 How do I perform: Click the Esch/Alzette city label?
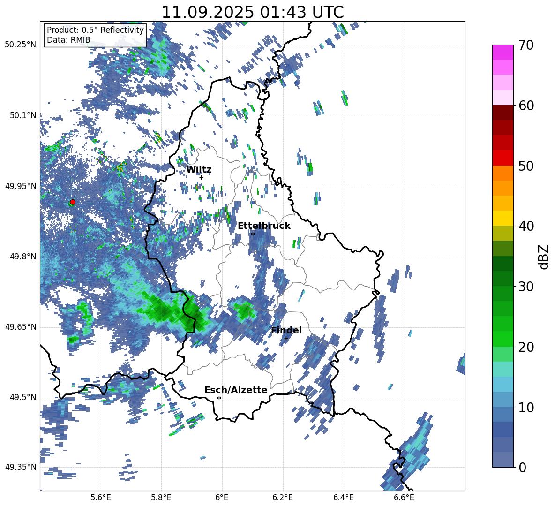[236, 390]
